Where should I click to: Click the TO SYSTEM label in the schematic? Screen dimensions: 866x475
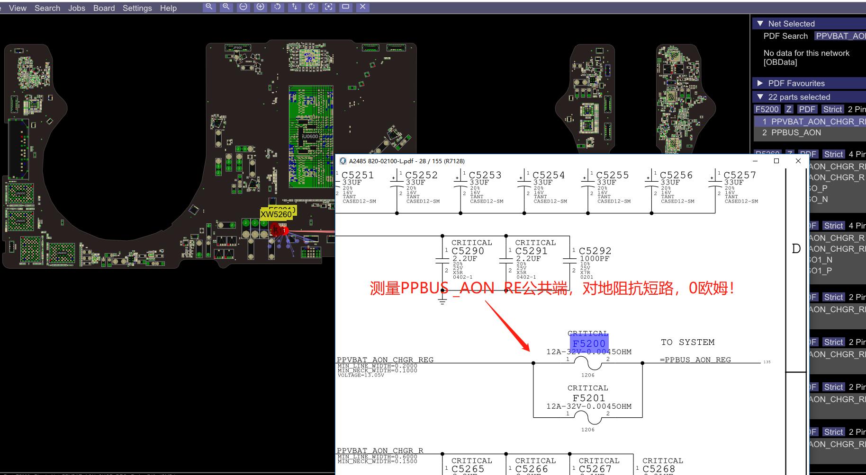coord(687,342)
